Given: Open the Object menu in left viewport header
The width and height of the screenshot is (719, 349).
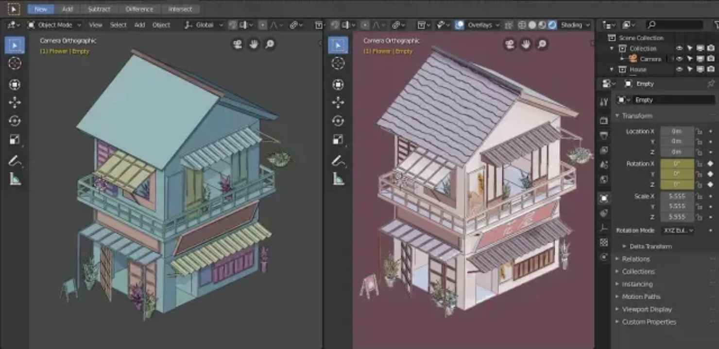Looking at the screenshot, I should (x=161, y=25).
